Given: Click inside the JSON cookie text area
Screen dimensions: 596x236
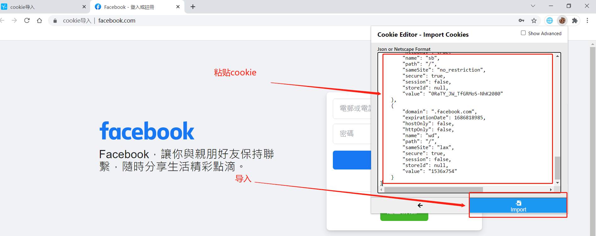Looking at the screenshot, I should pyautogui.click(x=466, y=119).
